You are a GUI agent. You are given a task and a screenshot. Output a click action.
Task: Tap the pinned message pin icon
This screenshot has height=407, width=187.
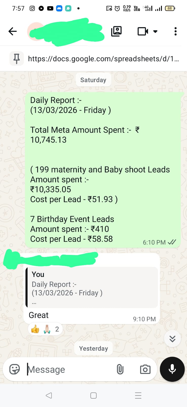click(x=16, y=59)
